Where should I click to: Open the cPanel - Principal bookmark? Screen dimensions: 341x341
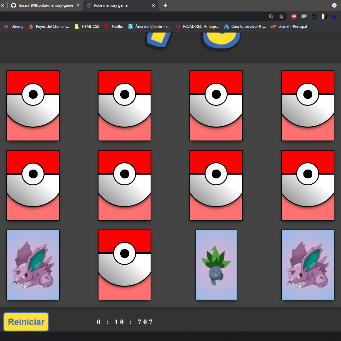289,27
